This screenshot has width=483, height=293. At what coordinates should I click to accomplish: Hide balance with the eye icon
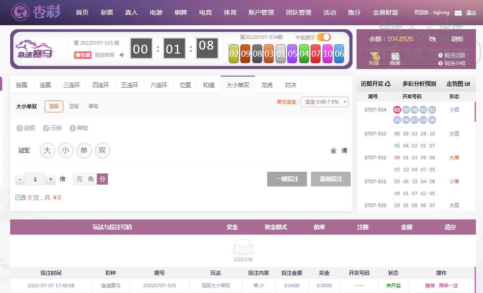click(x=433, y=39)
